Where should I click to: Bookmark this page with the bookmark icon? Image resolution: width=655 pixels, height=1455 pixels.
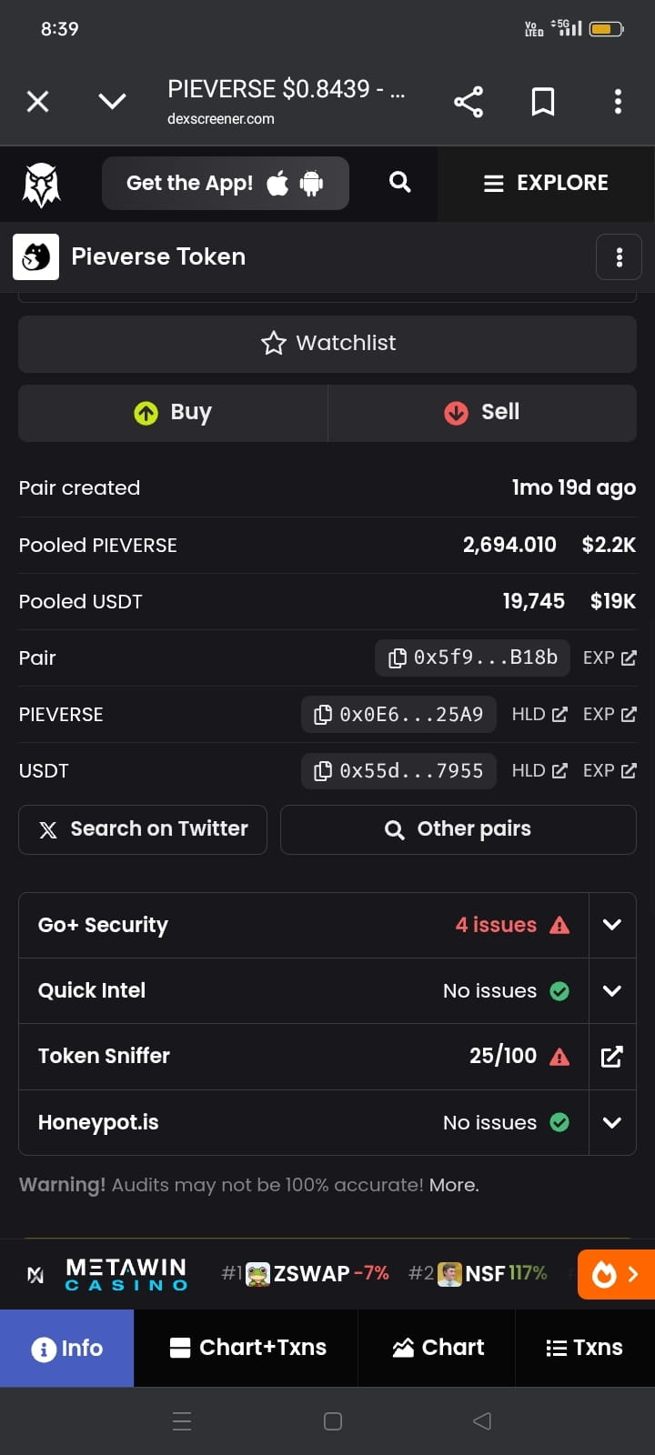(x=543, y=101)
